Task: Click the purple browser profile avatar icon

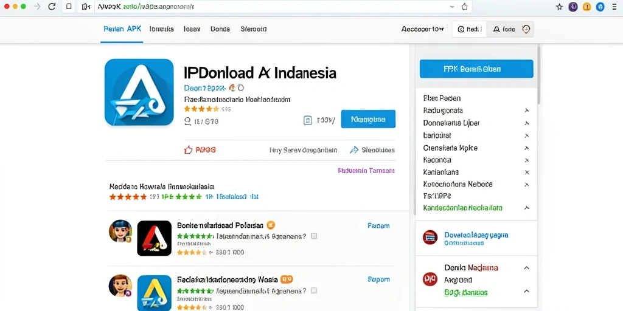Action: point(573,7)
